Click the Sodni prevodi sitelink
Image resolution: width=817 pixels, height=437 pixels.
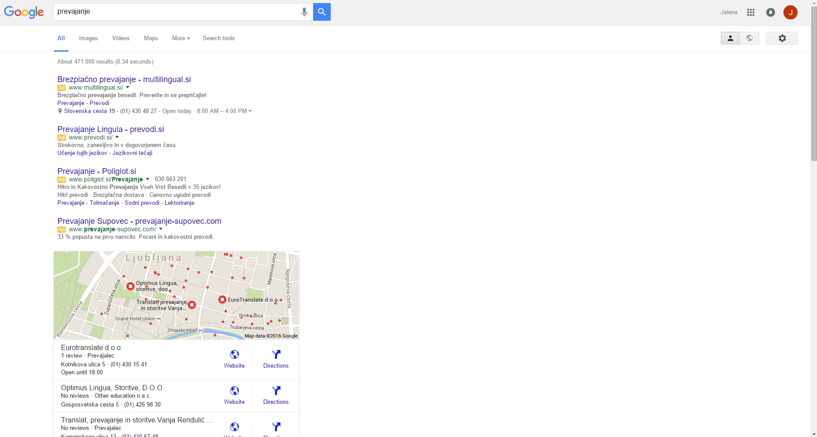(x=142, y=203)
